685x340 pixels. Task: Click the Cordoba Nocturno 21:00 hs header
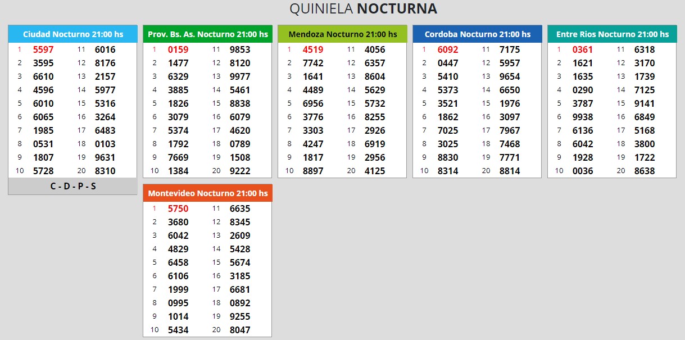tap(477, 34)
